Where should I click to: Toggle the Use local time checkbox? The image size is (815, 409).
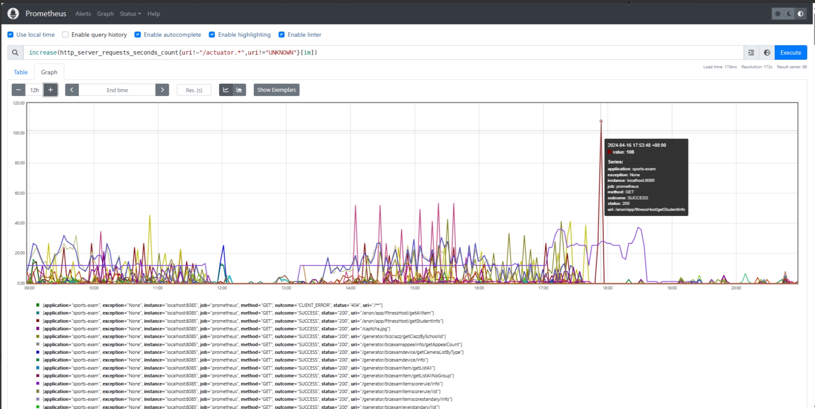click(x=11, y=35)
